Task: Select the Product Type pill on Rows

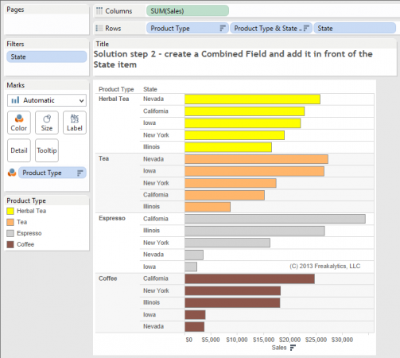Action: coord(187,28)
